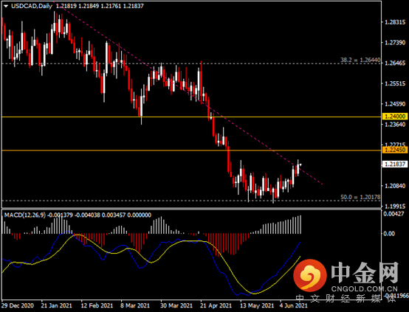
Task: Click the MACD(12,26,9) indicator label
Action: coord(25,215)
